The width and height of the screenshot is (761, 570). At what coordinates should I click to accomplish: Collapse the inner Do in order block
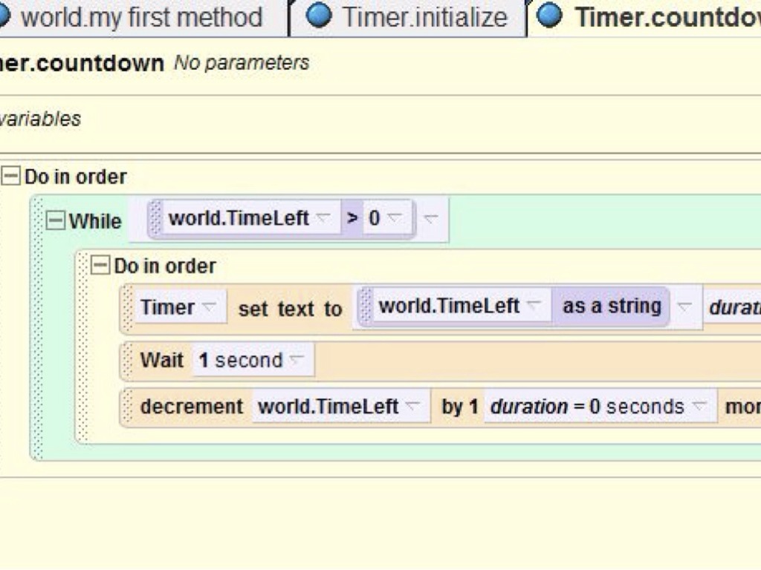point(100,266)
